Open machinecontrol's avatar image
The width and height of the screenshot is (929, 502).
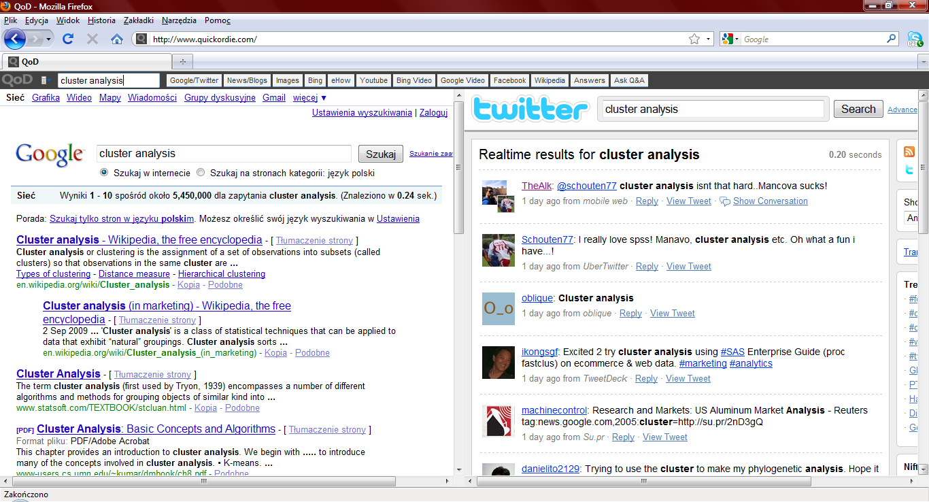coord(499,421)
